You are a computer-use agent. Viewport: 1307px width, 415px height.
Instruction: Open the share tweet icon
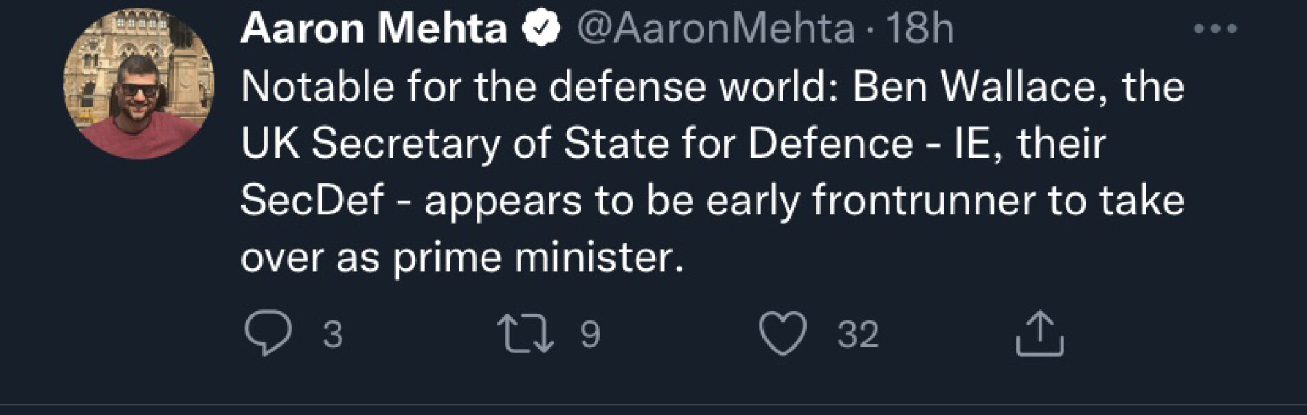[1039, 333]
